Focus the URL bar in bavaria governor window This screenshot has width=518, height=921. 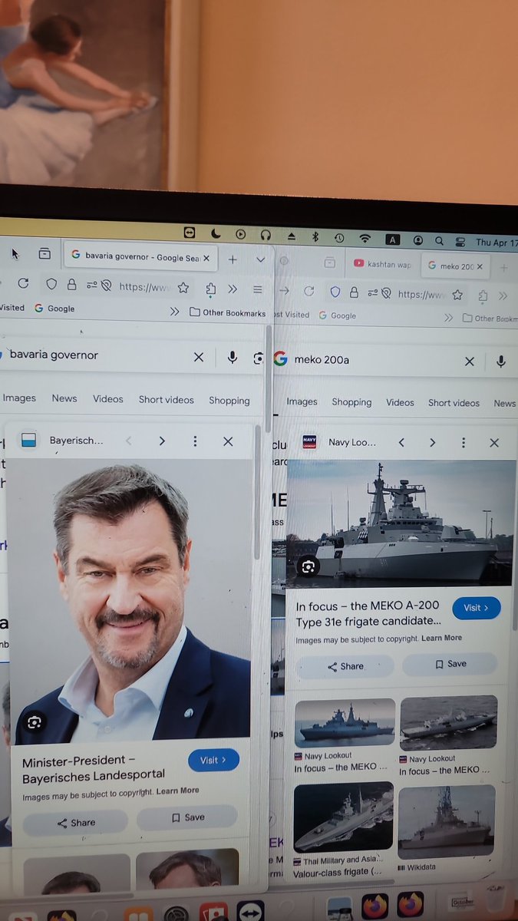[144, 286]
